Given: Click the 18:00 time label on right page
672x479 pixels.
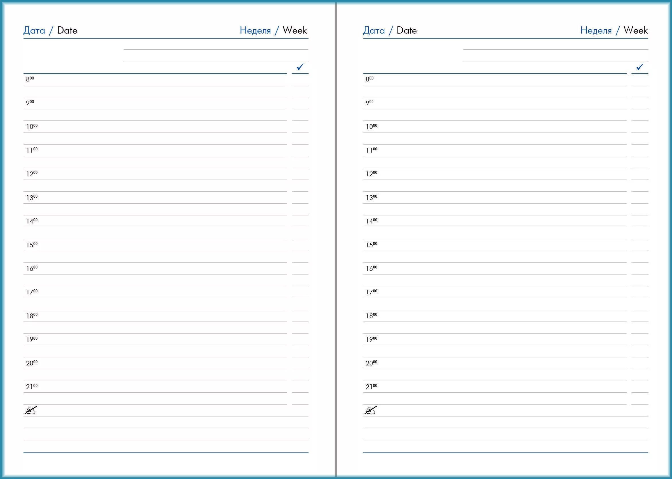Looking at the screenshot, I should click(x=371, y=316).
